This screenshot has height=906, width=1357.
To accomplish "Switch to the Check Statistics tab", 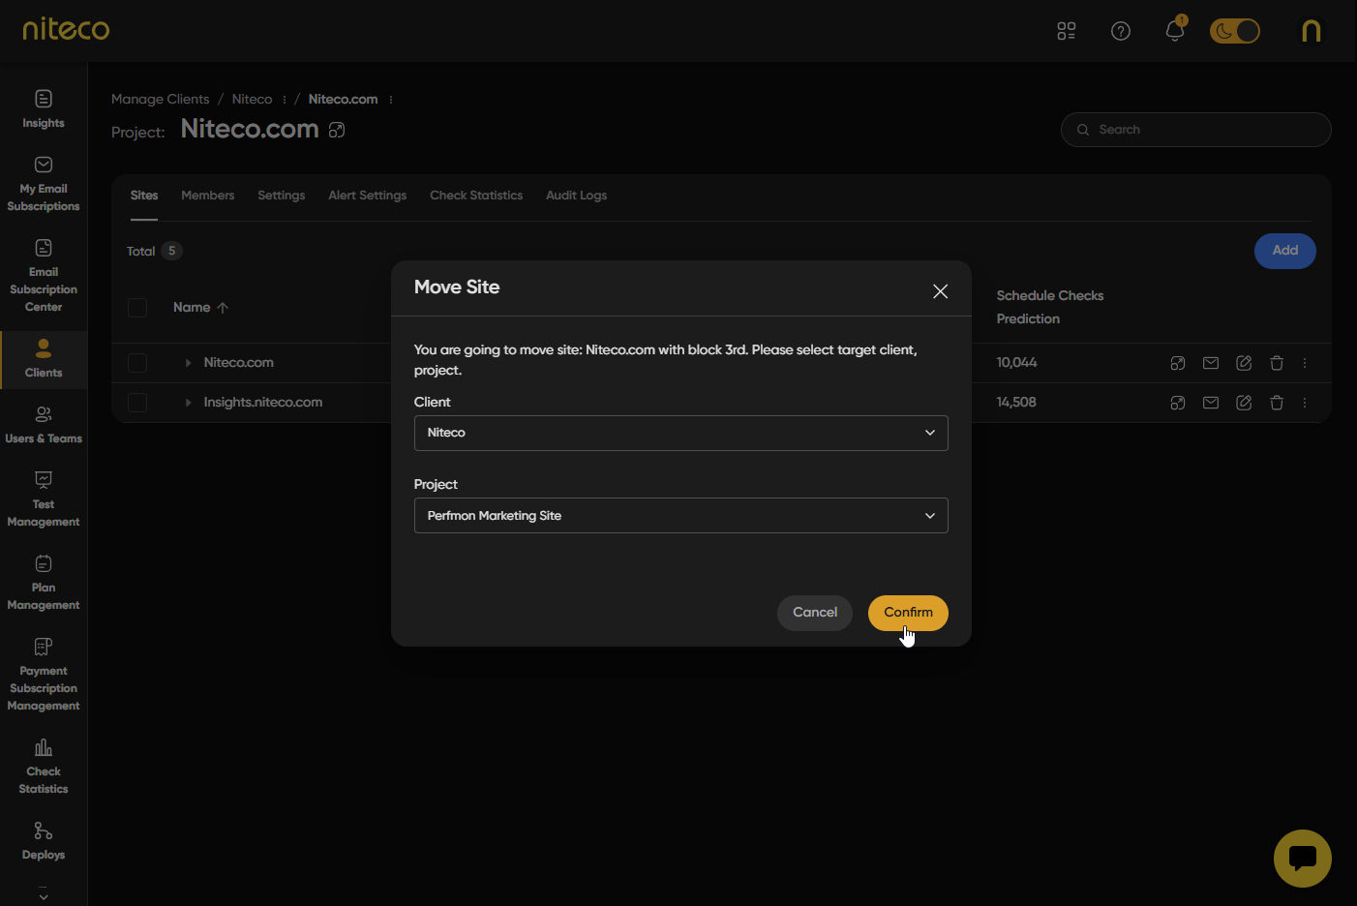I will pos(476,196).
